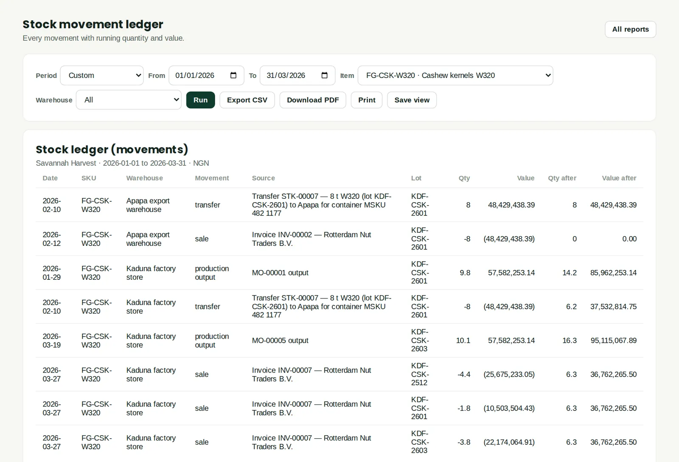The image size is (679, 462).
Task: Export the ledger as CSV
Action: tap(247, 100)
